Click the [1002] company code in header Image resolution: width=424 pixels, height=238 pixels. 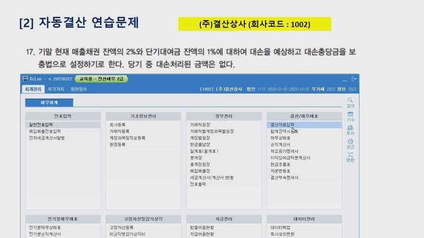206,89
